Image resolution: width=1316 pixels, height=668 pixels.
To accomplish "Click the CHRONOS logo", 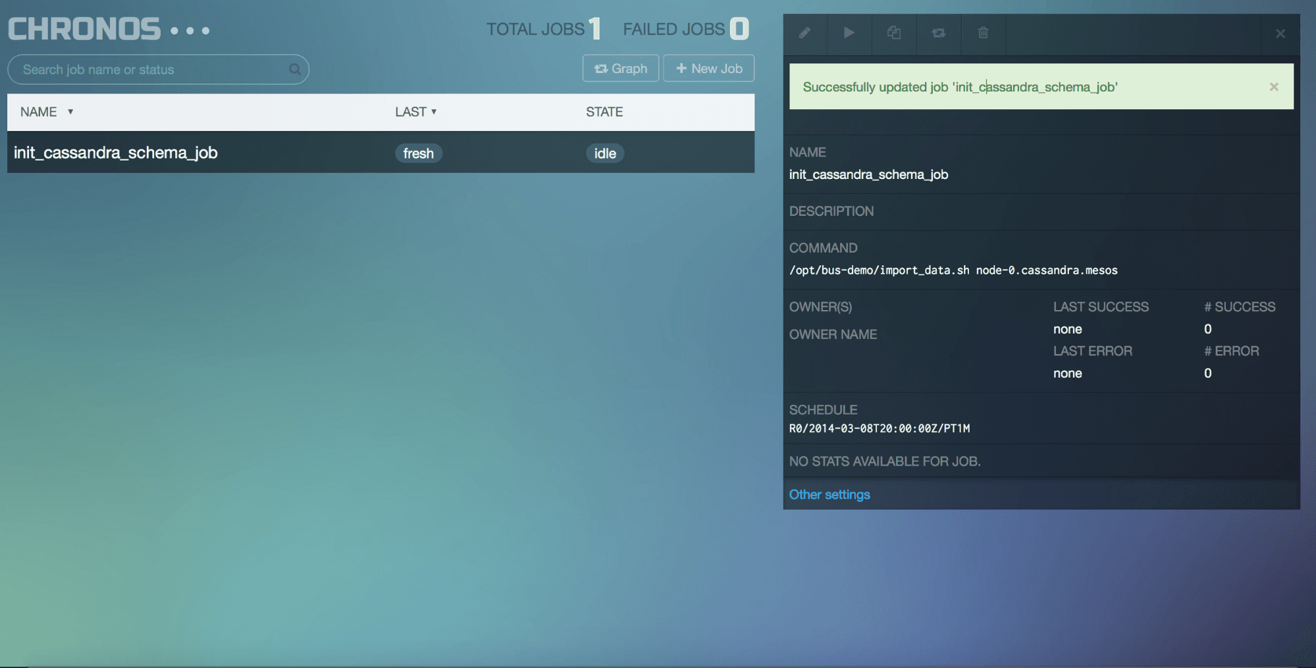I will pyautogui.click(x=84, y=30).
